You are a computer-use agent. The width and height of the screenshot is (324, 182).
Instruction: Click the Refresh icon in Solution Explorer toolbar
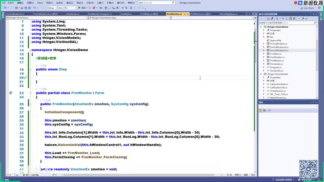(x=287, y=19)
